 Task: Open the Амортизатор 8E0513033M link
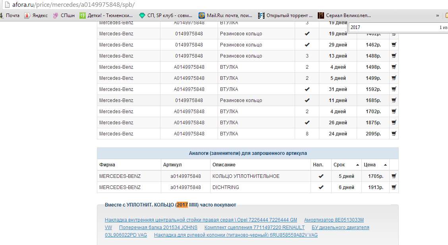pyautogui.click(x=334, y=220)
